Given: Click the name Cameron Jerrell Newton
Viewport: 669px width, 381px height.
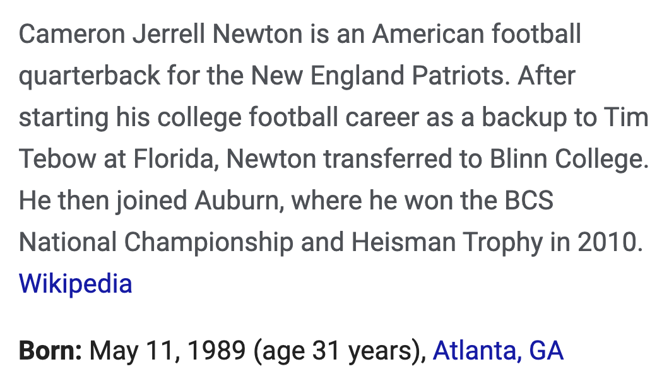Looking at the screenshot, I should point(160,34).
